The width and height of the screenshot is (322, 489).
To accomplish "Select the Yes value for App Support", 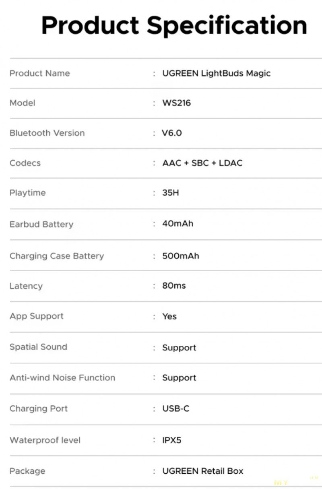I will tap(169, 316).
